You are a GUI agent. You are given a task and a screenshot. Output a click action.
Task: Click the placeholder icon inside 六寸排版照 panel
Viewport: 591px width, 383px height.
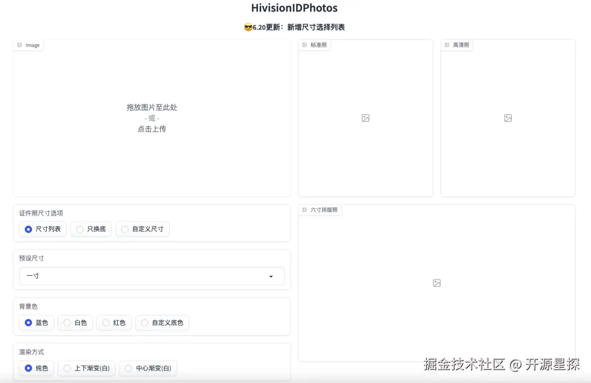tap(436, 282)
